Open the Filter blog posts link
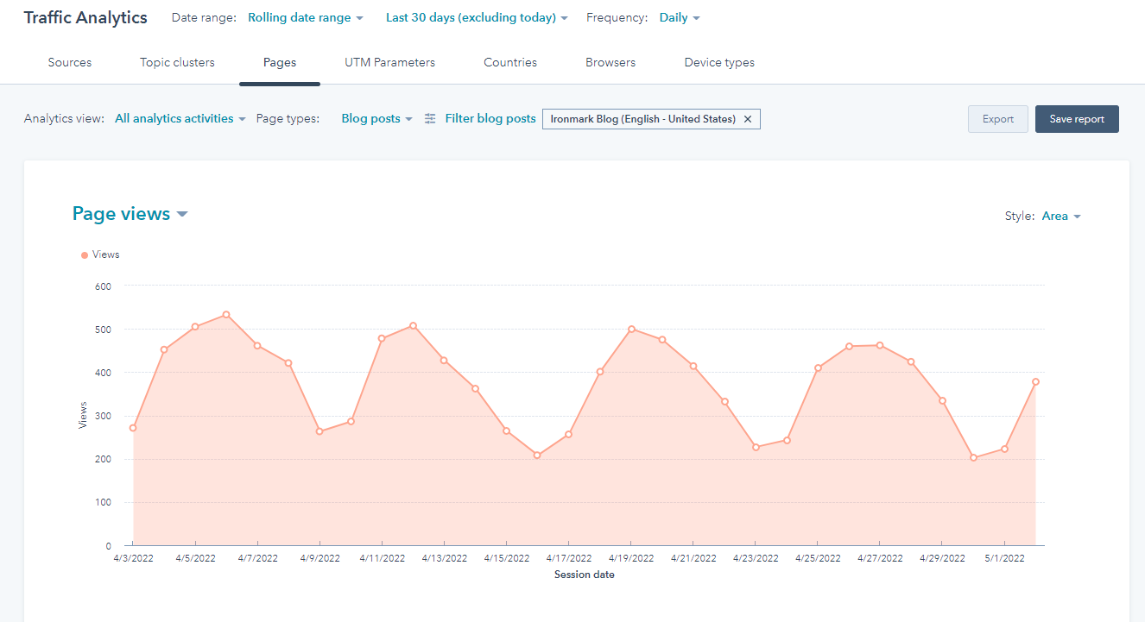The height and width of the screenshot is (622, 1145). point(490,119)
